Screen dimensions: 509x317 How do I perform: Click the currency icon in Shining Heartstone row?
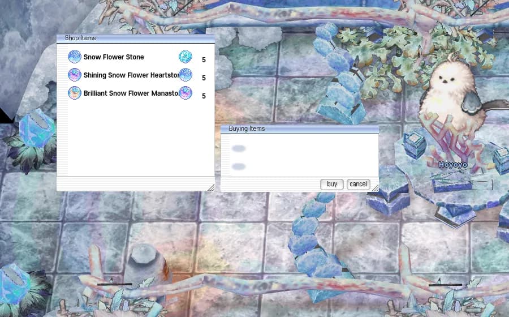186,75
